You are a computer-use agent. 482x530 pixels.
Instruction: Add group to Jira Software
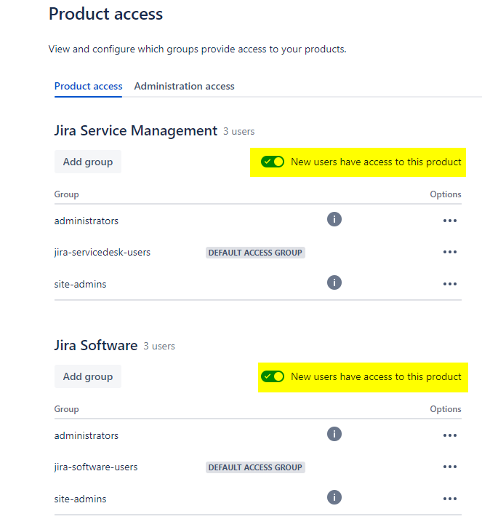pyautogui.click(x=88, y=376)
